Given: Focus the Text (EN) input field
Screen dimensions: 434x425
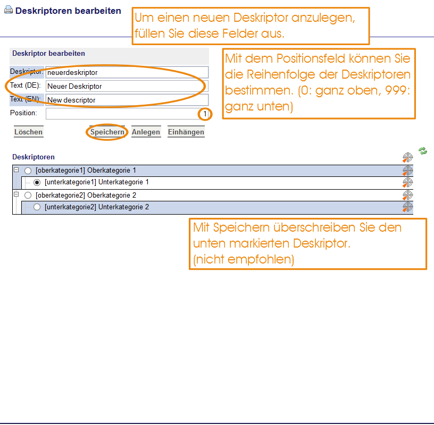Looking at the screenshot, I should coord(127,100).
